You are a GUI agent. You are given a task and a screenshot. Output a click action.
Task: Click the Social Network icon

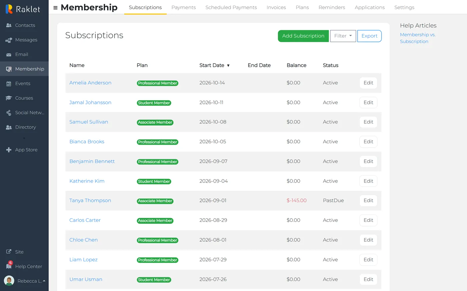pos(9,113)
